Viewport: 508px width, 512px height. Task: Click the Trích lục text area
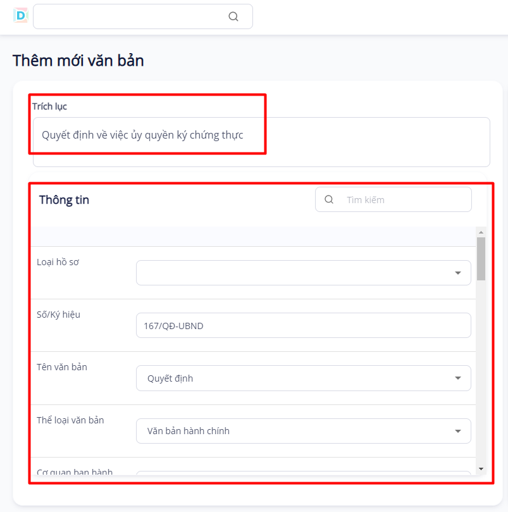click(261, 142)
